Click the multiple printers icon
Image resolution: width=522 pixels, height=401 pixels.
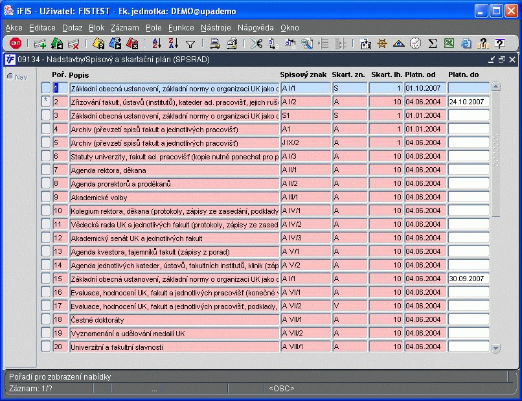coord(232,43)
